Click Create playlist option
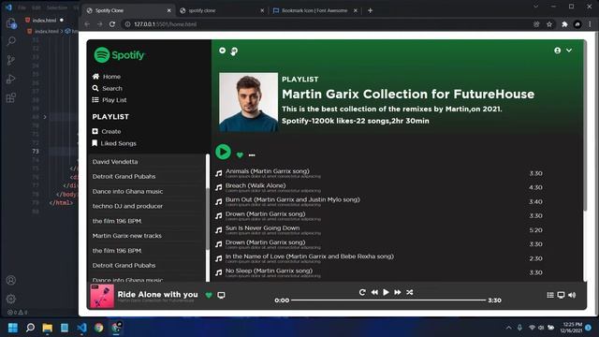The image size is (599, 337). point(106,131)
